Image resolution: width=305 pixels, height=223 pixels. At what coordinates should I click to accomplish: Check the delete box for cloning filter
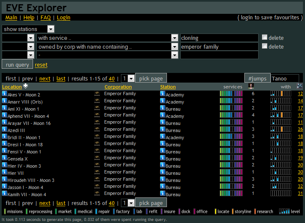tap(264, 38)
